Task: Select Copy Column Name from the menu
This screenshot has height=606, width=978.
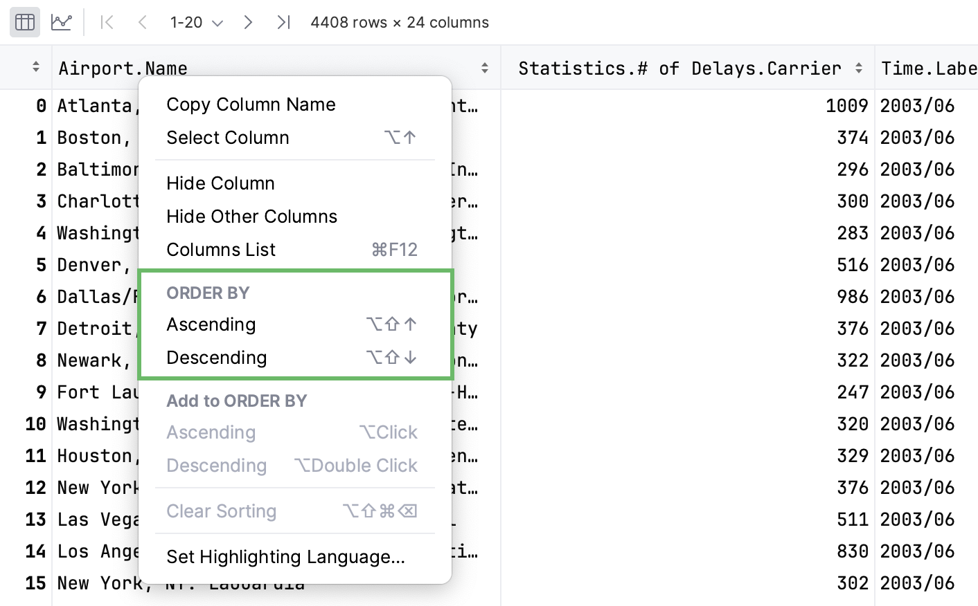Action: tap(251, 104)
